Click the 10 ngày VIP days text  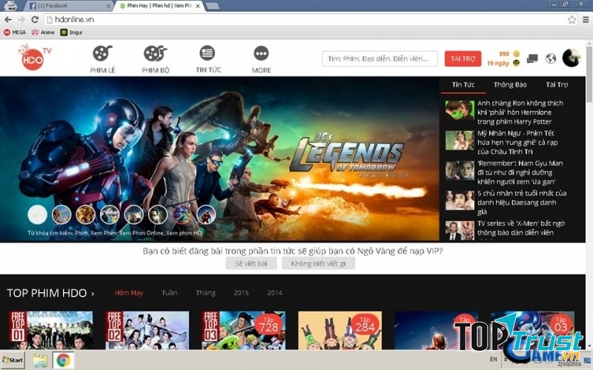pos(497,64)
